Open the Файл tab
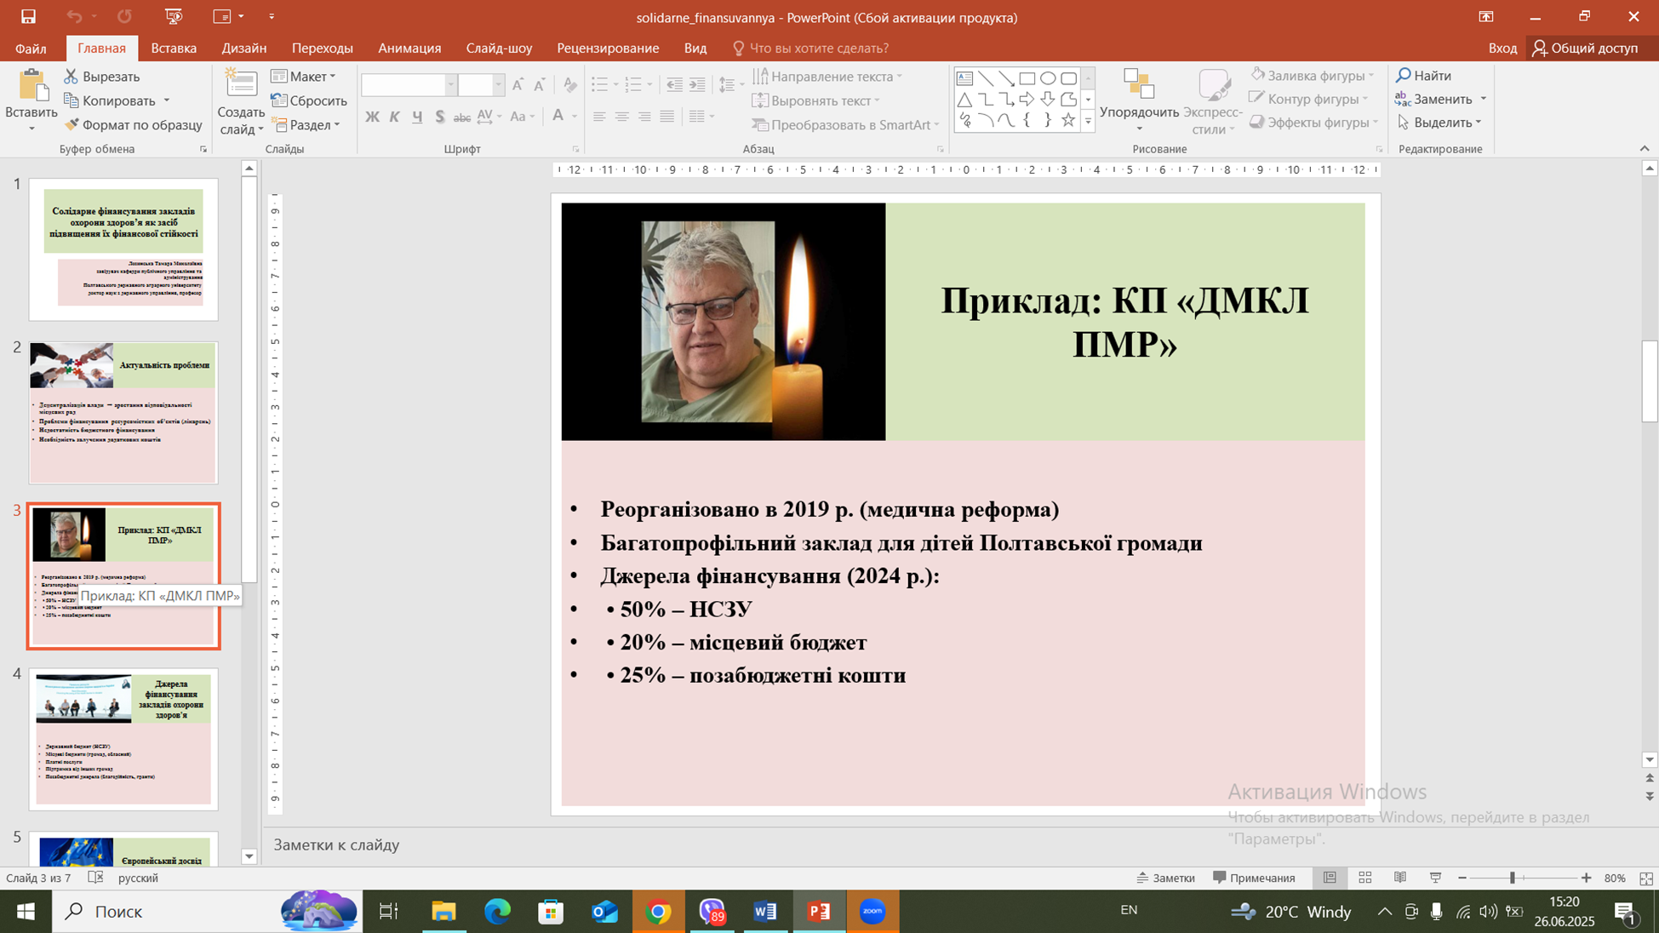This screenshot has height=933, width=1659. coord(31,49)
